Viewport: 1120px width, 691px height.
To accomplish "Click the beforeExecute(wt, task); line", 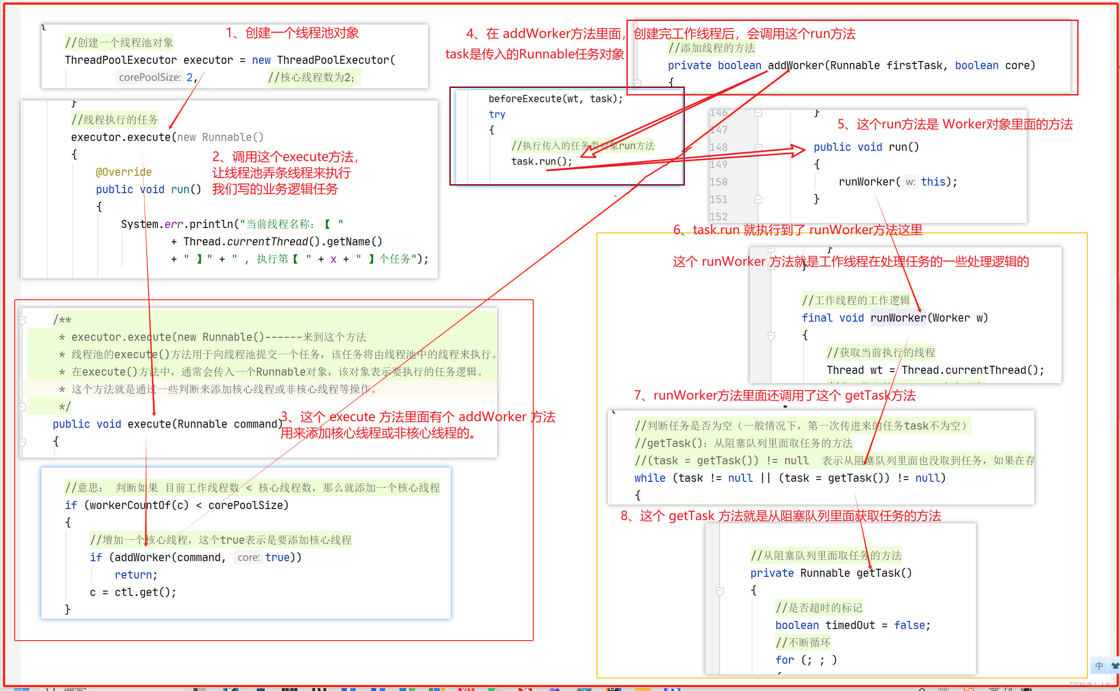I will tap(556, 99).
